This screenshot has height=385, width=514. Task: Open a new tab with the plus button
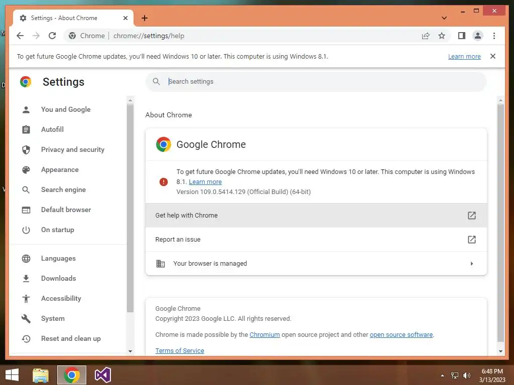click(x=145, y=18)
